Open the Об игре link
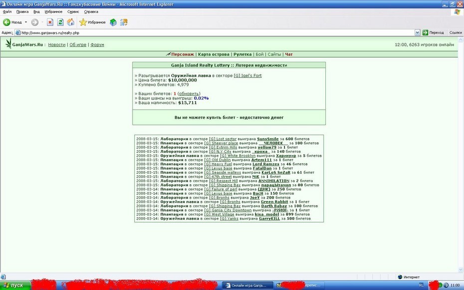Screen dimensions: 464x290 [x=78, y=45]
